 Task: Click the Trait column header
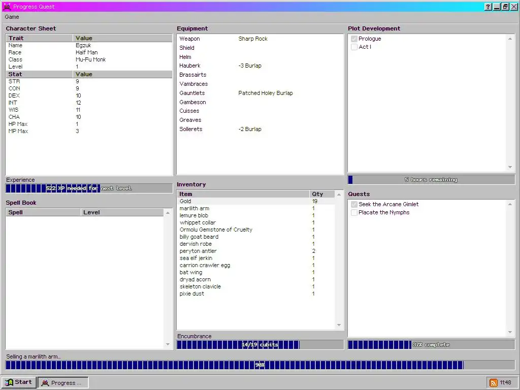(40, 38)
